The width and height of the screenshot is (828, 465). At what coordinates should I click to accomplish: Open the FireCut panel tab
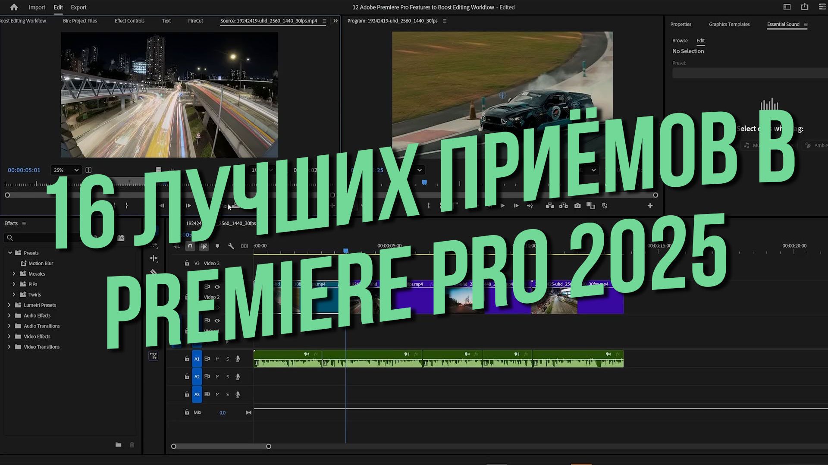tap(195, 21)
